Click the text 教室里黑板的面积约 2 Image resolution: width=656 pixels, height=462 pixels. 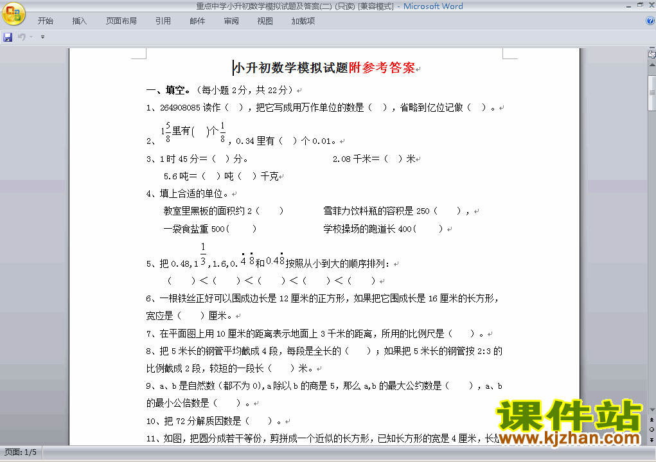point(208,211)
